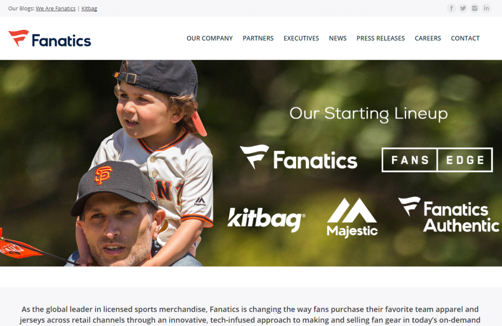
Task: Open the Facebook social icon
Action: click(x=451, y=8)
